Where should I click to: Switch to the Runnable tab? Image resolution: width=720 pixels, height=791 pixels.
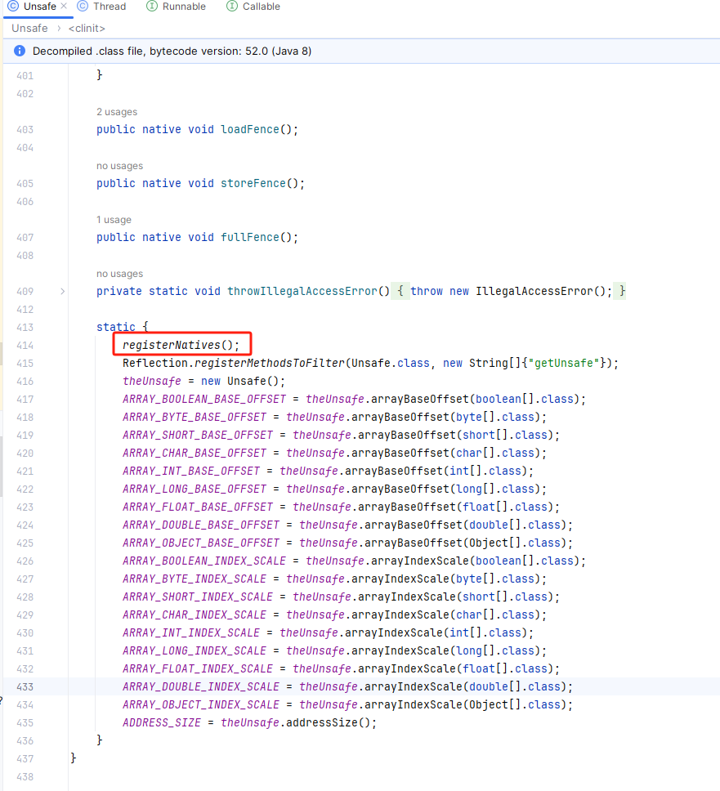[x=183, y=7]
